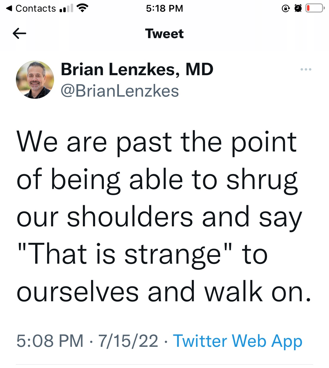Tap the orientation lock status icon
Viewport: 329px width, 368px height.
point(286,8)
